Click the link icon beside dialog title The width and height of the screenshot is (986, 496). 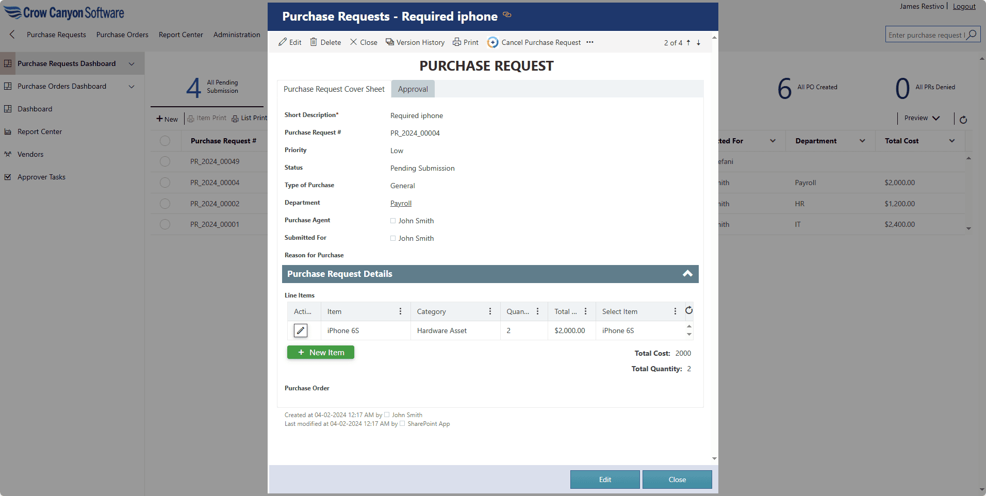tap(507, 15)
